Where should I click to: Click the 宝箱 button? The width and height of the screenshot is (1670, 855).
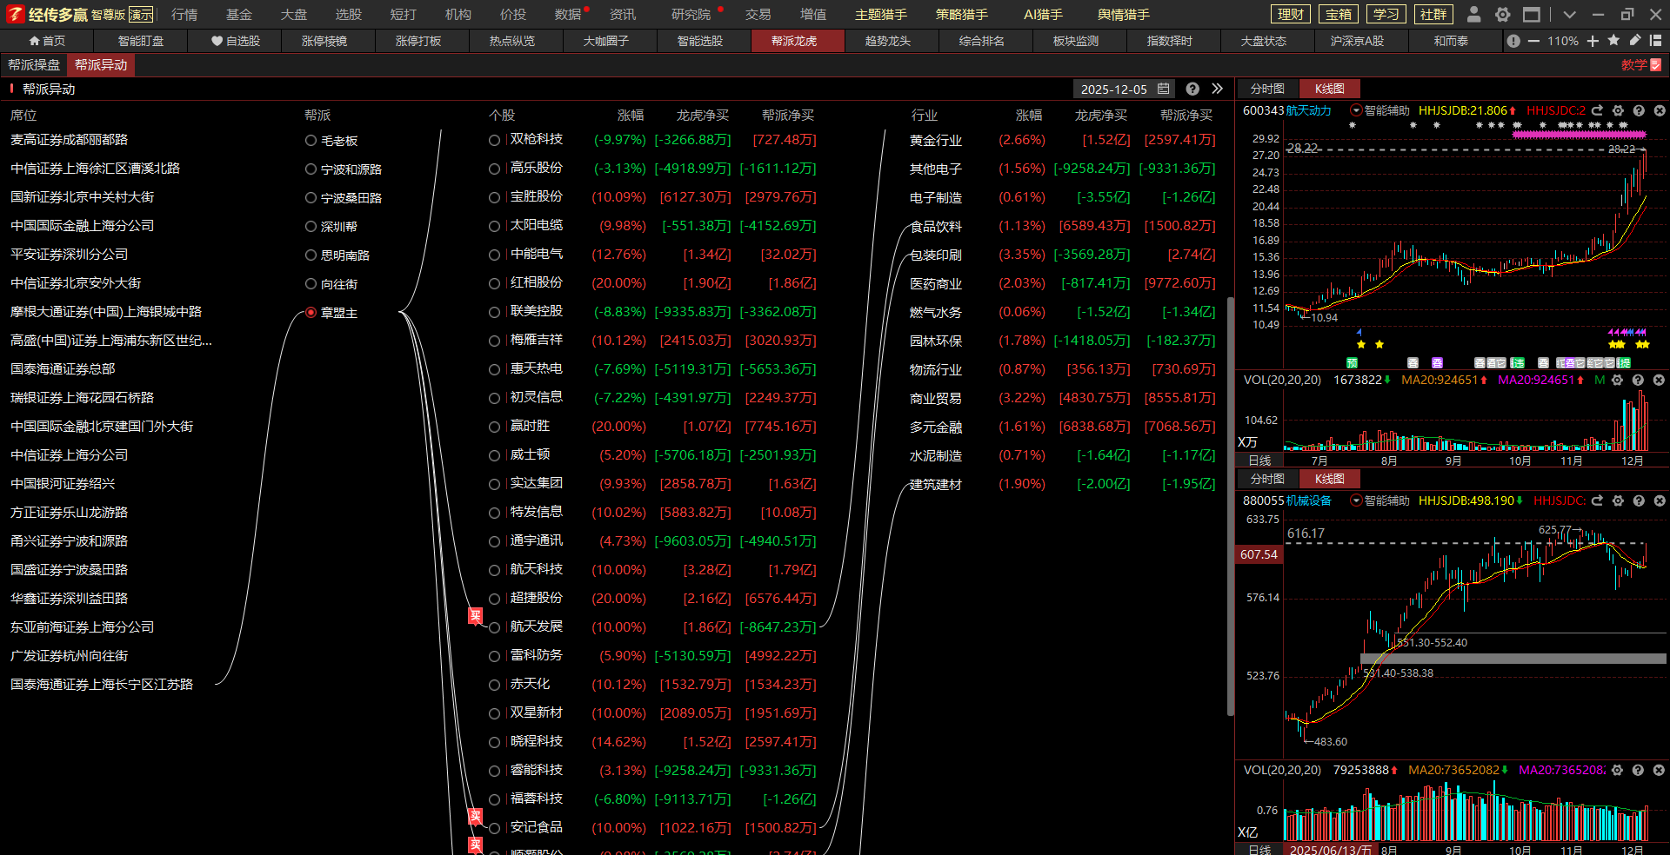(1338, 15)
